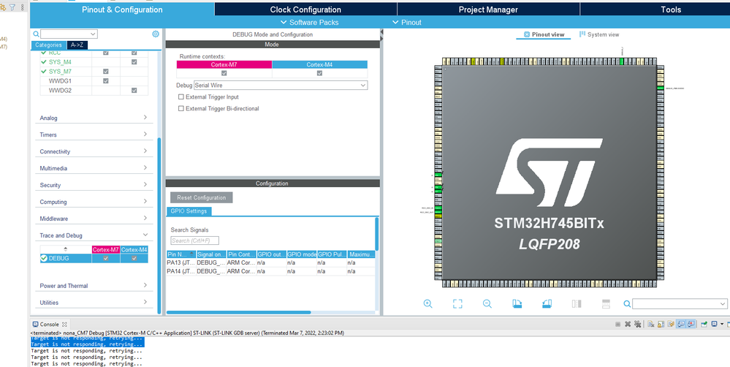Screen dimensions: 730x367
Task: Toggle the Cortex-M4 runtime context checkbox
Action: 319,73
